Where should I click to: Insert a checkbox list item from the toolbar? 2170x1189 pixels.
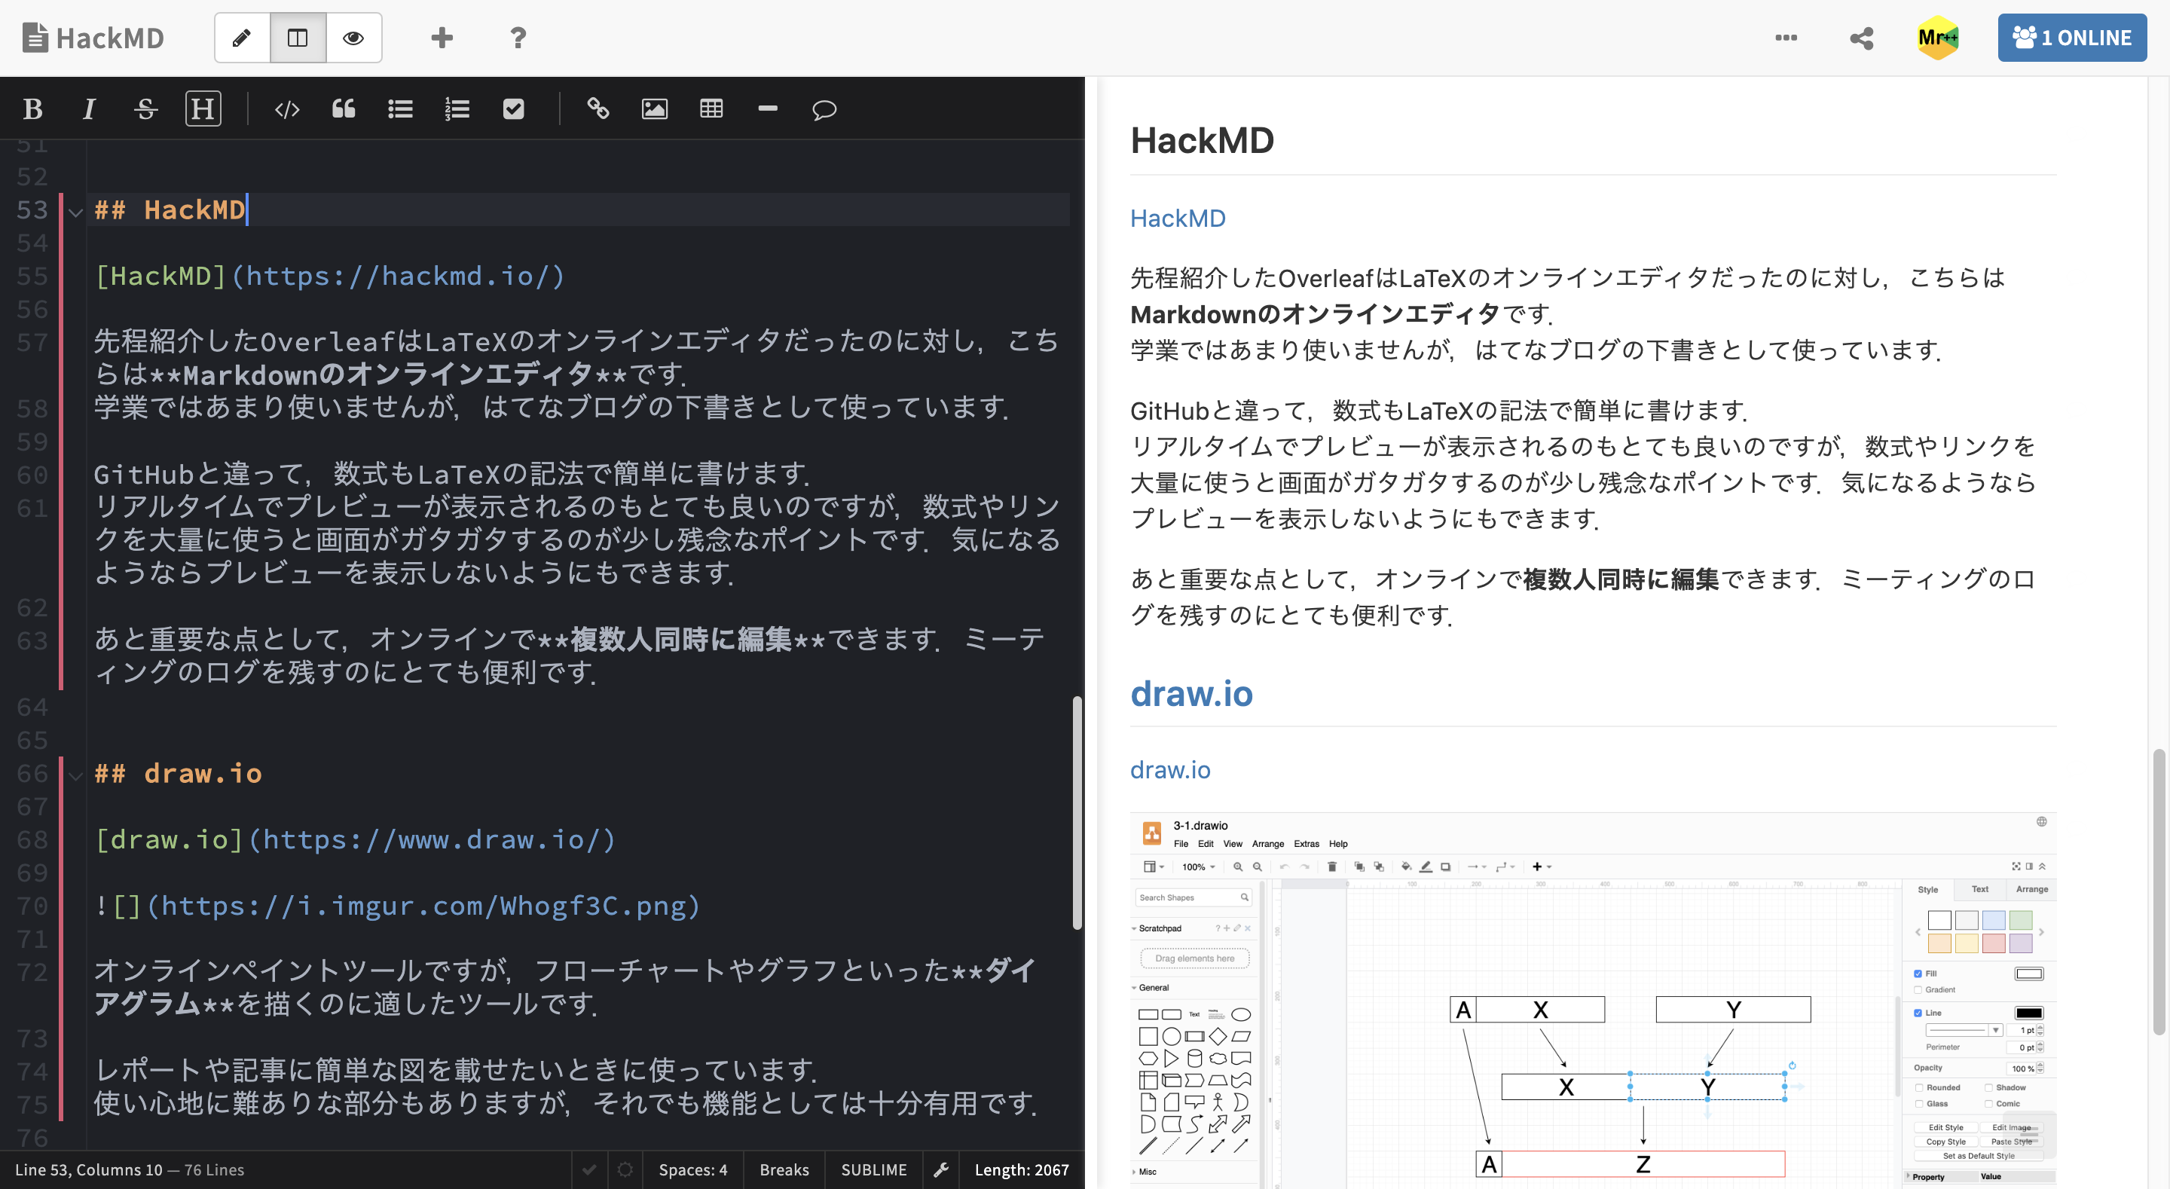pos(513,109)
